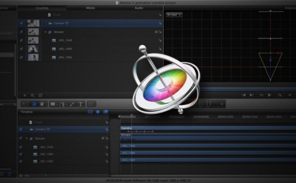
Task: Open the En haut camera view dropdown
Action: (x=174, y=15)
